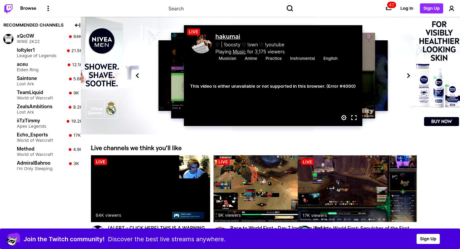460x249 pixels.
Task: Open the Browse page
Action: [x=28, y=8]
